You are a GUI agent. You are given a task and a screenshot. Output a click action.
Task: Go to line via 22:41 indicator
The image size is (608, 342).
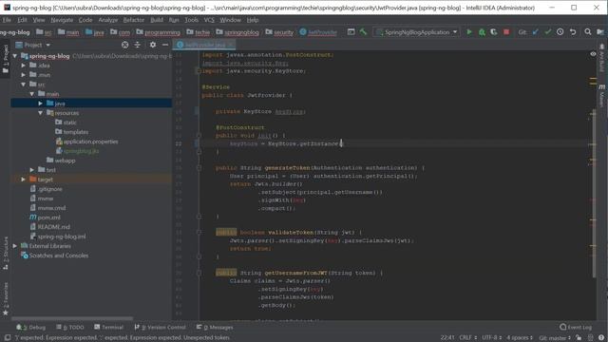click(x=447, y=338)
